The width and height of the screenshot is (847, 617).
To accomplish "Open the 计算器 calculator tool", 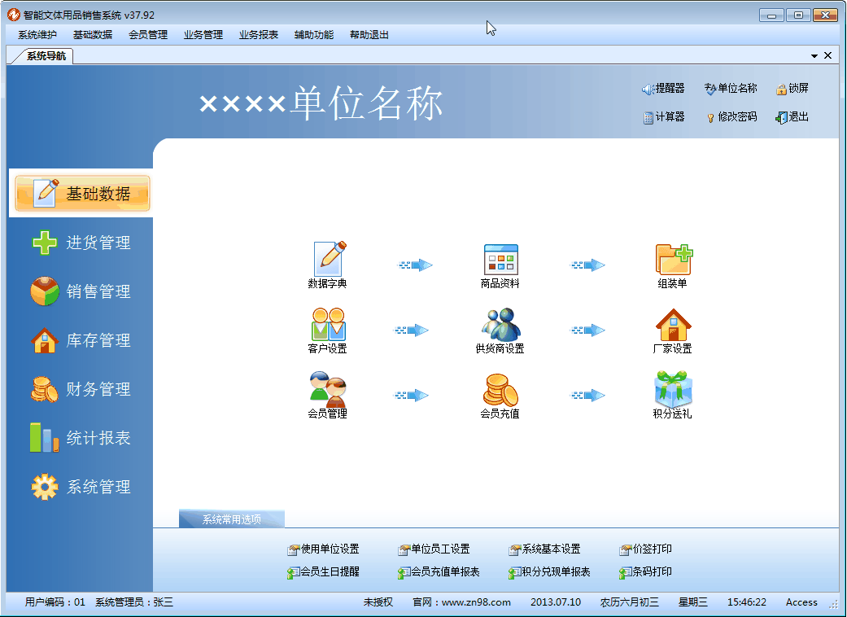I will coord(664,116).
